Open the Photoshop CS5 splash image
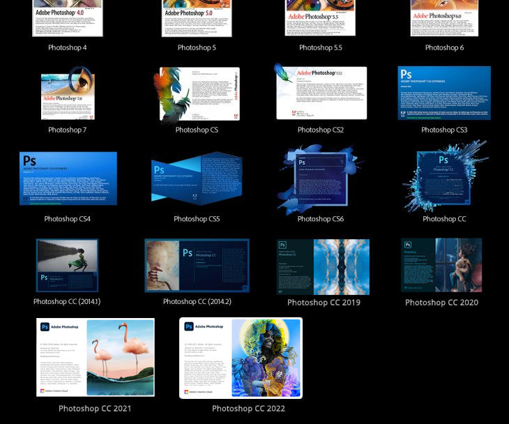This screenshot has height=424, width=509. coord(197,179)
